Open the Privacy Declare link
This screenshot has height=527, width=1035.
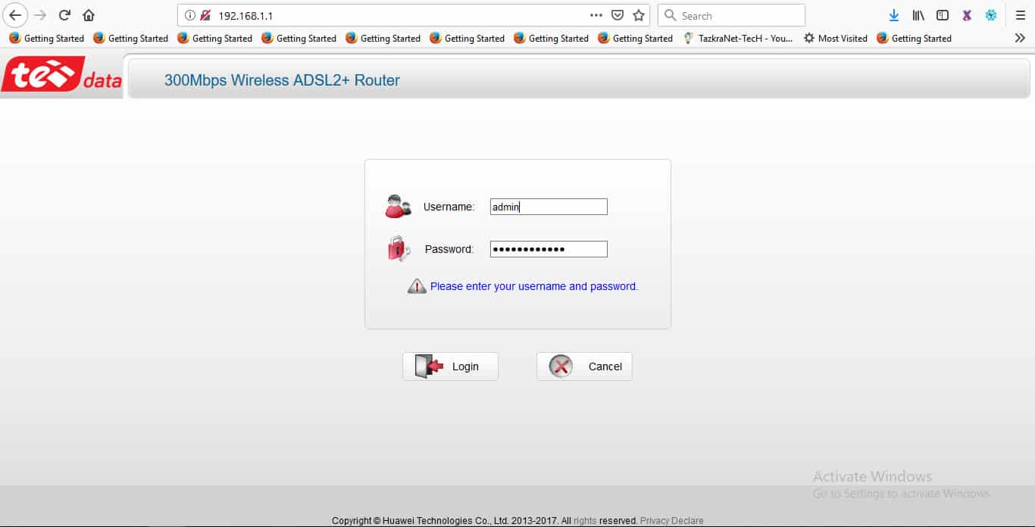[x=671, y=520]
